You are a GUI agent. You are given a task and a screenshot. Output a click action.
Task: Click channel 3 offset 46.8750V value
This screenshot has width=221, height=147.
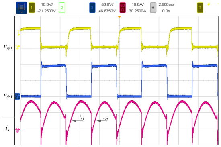click(107, 11)
